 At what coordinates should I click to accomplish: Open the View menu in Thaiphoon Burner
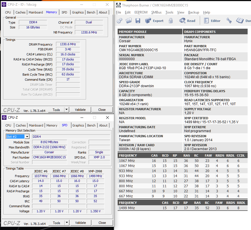181,12
